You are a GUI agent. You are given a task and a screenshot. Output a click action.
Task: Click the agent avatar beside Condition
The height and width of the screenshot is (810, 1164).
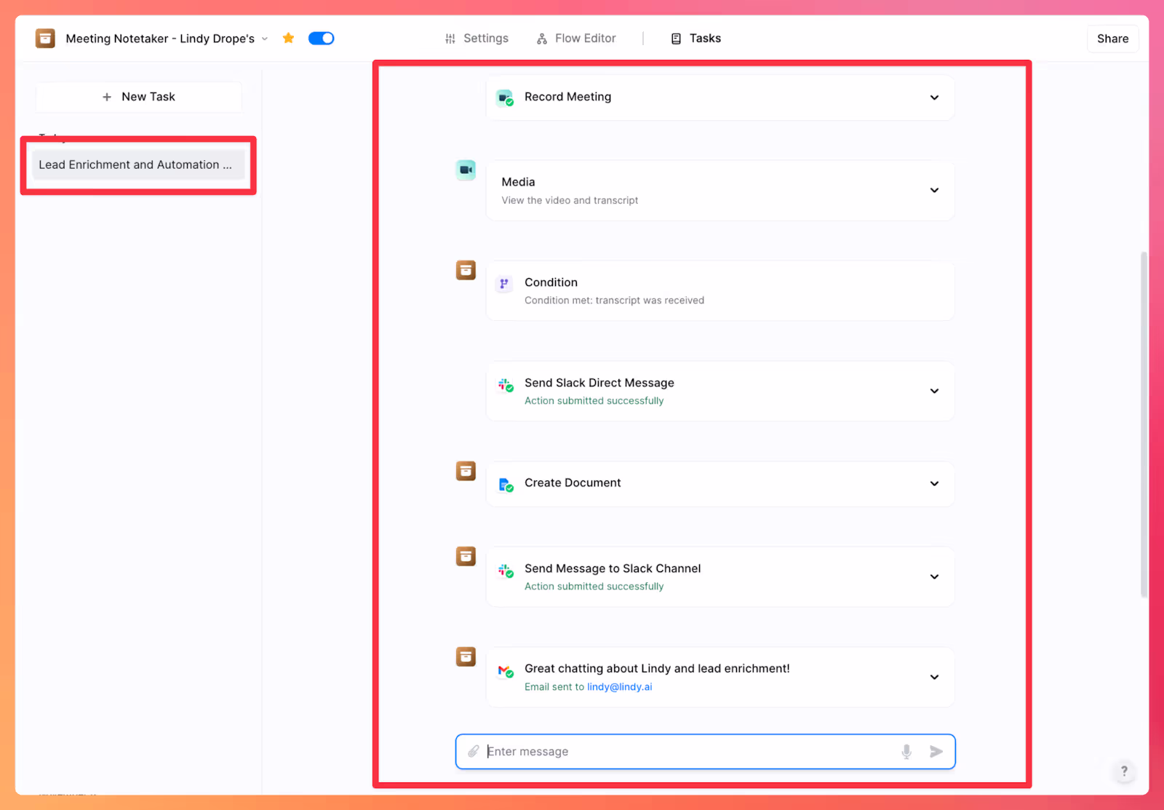(466, 270)
